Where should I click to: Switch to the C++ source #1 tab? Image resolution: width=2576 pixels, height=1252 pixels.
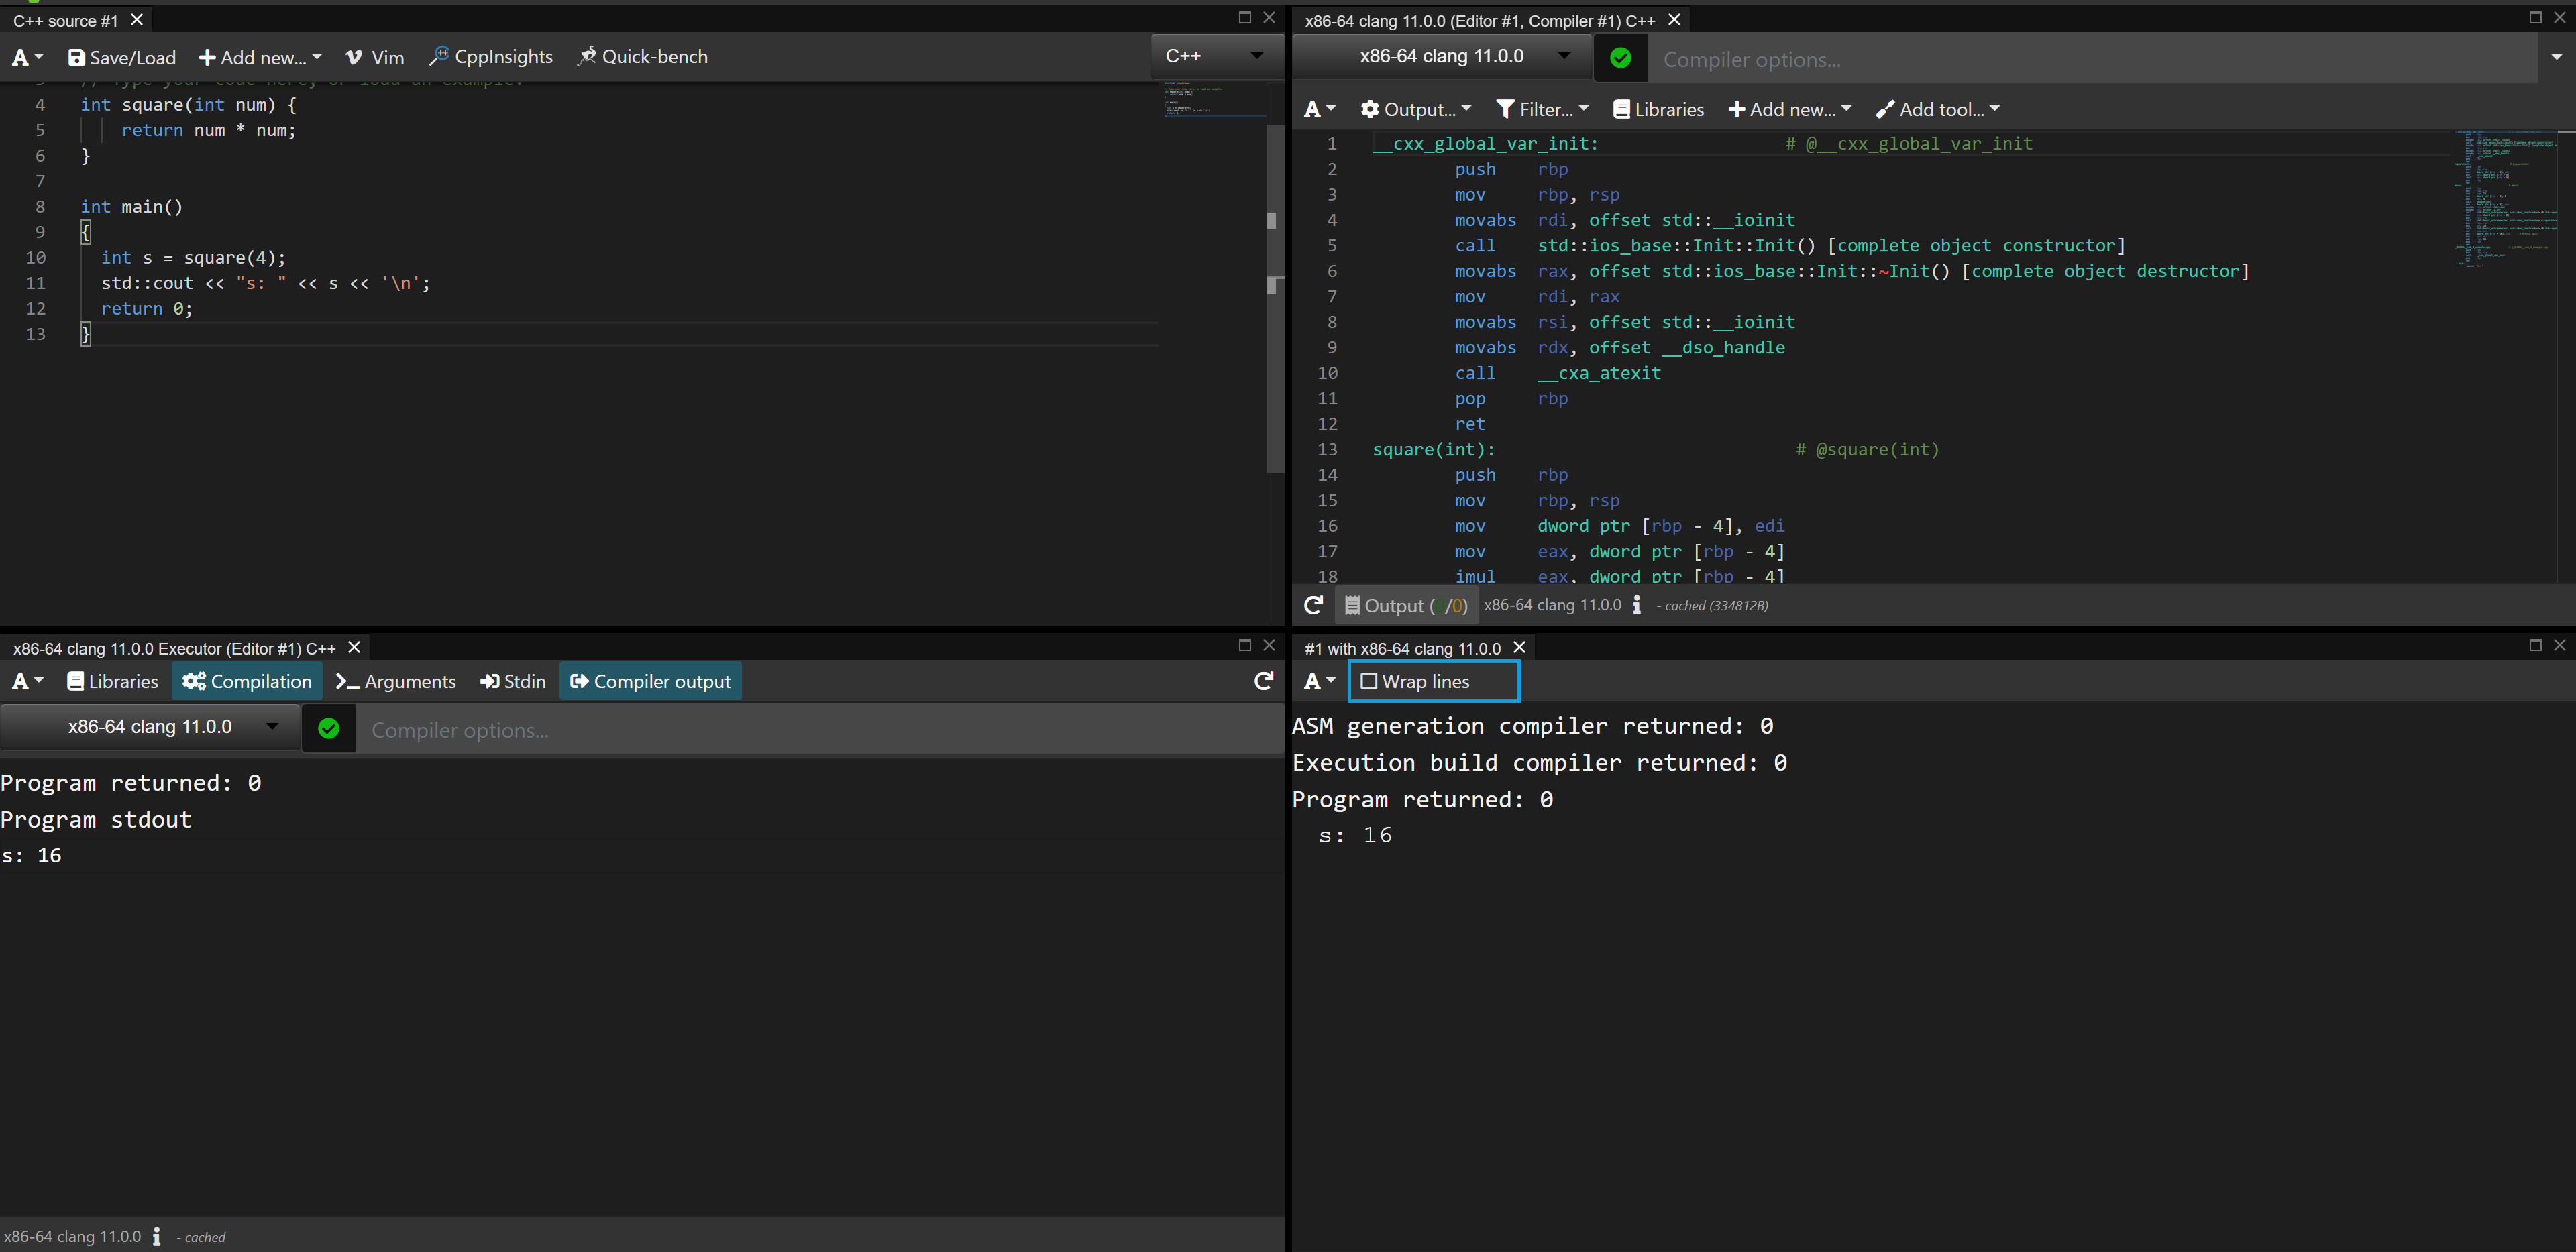[x=65, y=20]
